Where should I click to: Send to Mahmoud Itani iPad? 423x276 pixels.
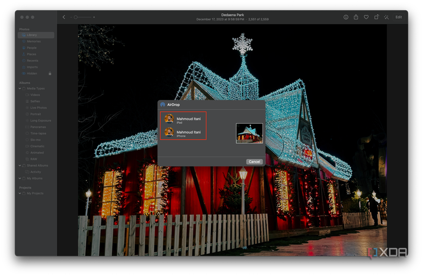(183, 119)
